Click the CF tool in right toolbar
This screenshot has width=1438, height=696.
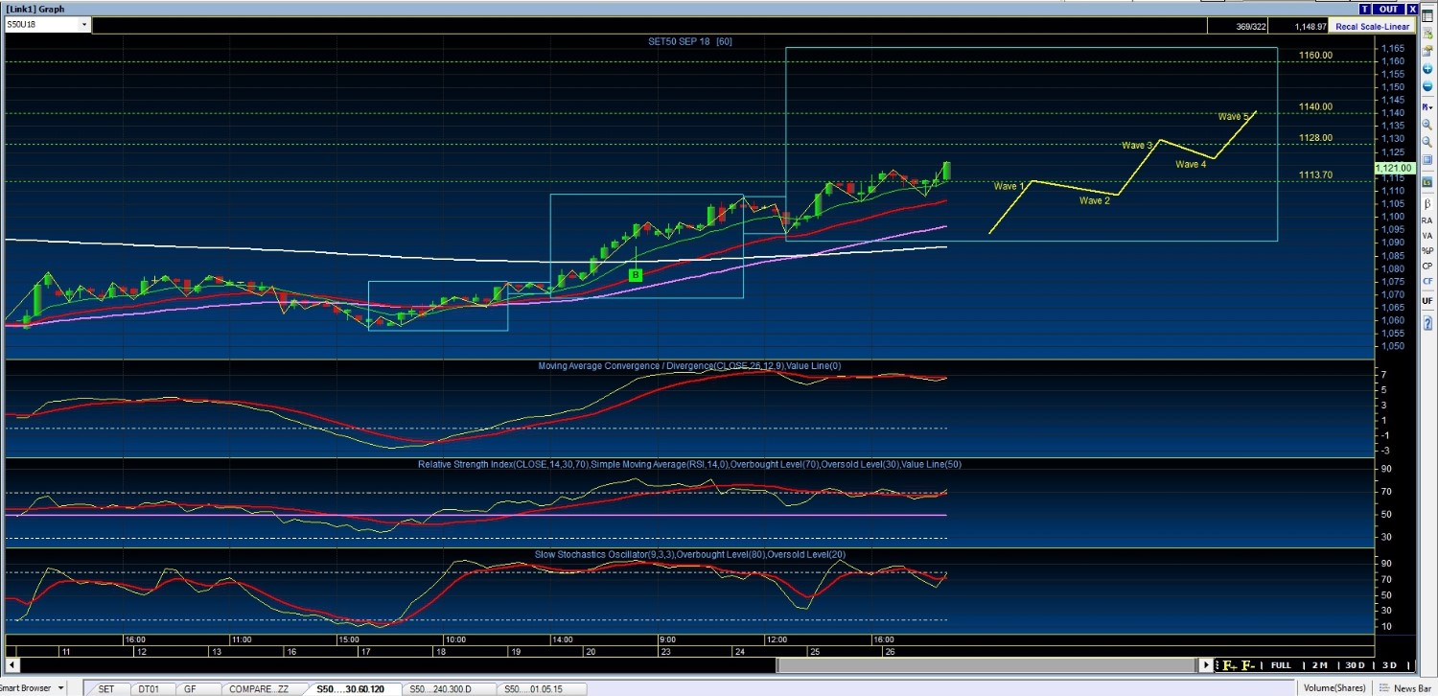pyautogui.click(x=1426, y=281)
